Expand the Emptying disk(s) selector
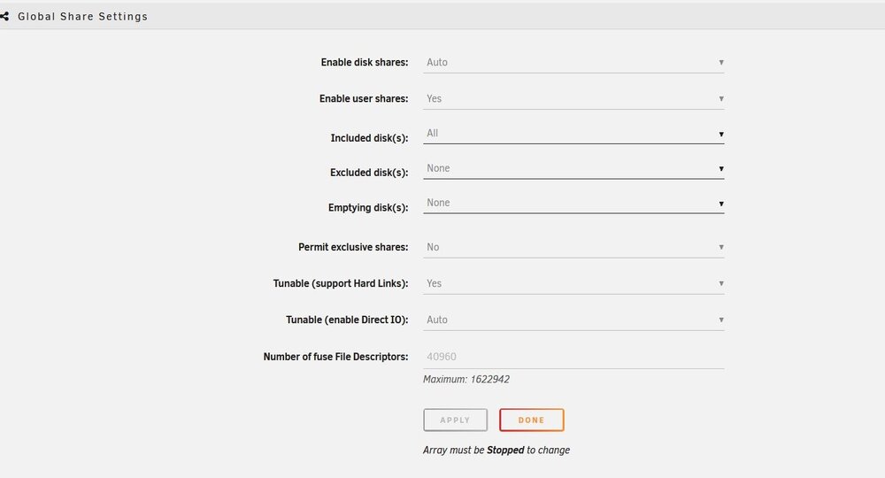 click(573, 204)
